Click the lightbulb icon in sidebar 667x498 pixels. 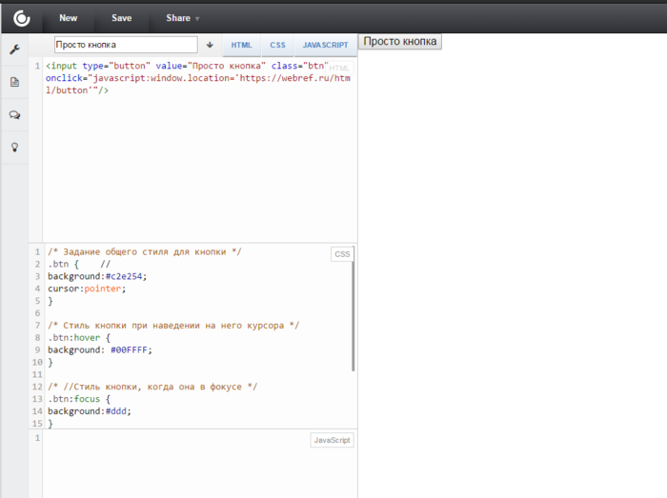click(x=14, y=148)
